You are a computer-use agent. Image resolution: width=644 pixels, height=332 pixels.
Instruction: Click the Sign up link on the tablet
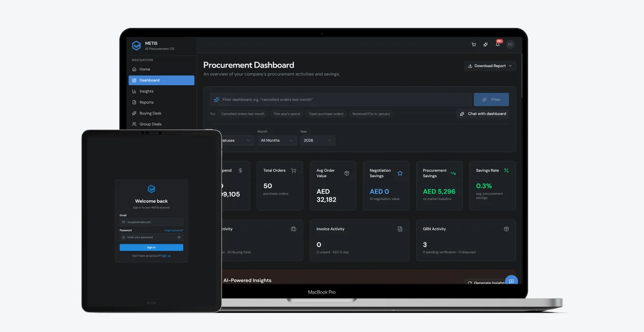point(166,256)
